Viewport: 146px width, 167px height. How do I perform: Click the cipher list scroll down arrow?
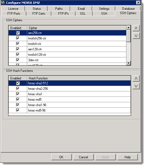[x=128, y=63]
